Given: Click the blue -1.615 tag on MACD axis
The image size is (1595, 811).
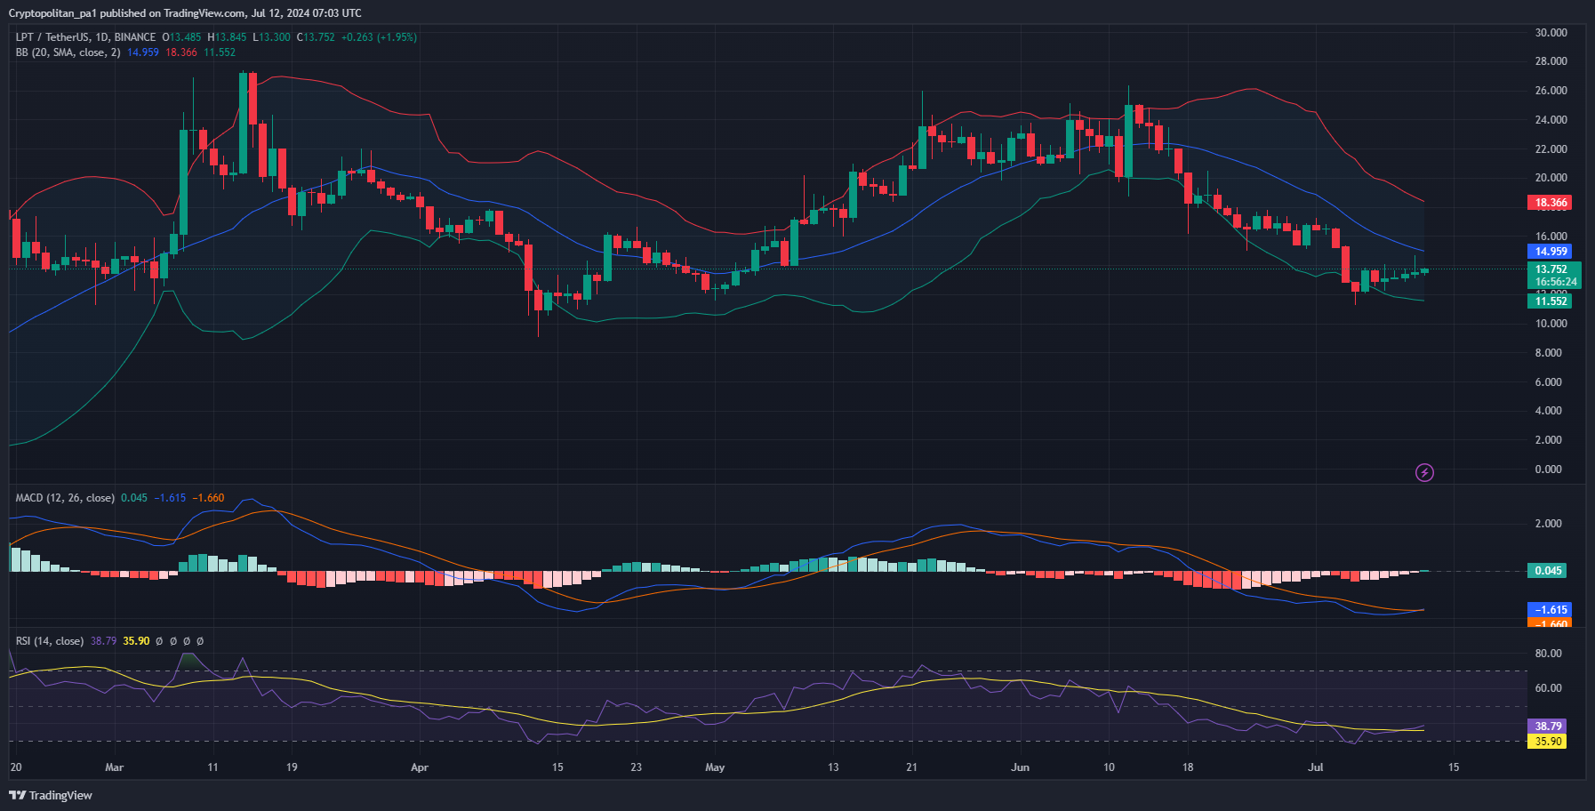Looking at the screenshot, I should tap(1550, 610).
